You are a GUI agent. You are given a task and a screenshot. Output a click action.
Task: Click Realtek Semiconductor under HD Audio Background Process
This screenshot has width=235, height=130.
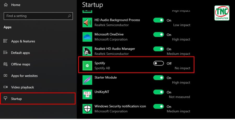point(111,25)
